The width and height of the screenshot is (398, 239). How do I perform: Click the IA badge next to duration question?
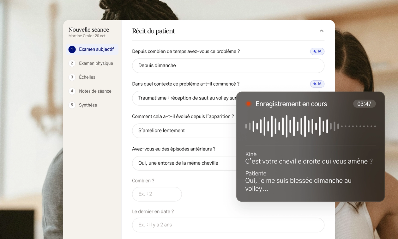[317, 51]
